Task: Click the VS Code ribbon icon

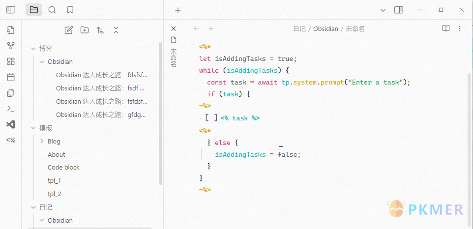Action: 11,124
